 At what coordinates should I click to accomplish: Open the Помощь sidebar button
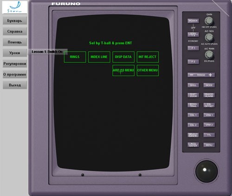point(15,42)
